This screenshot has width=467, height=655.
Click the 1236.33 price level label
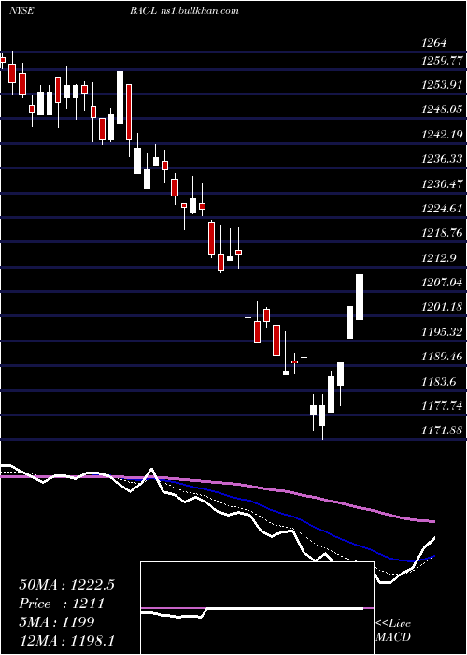click(x=442, y=159)
